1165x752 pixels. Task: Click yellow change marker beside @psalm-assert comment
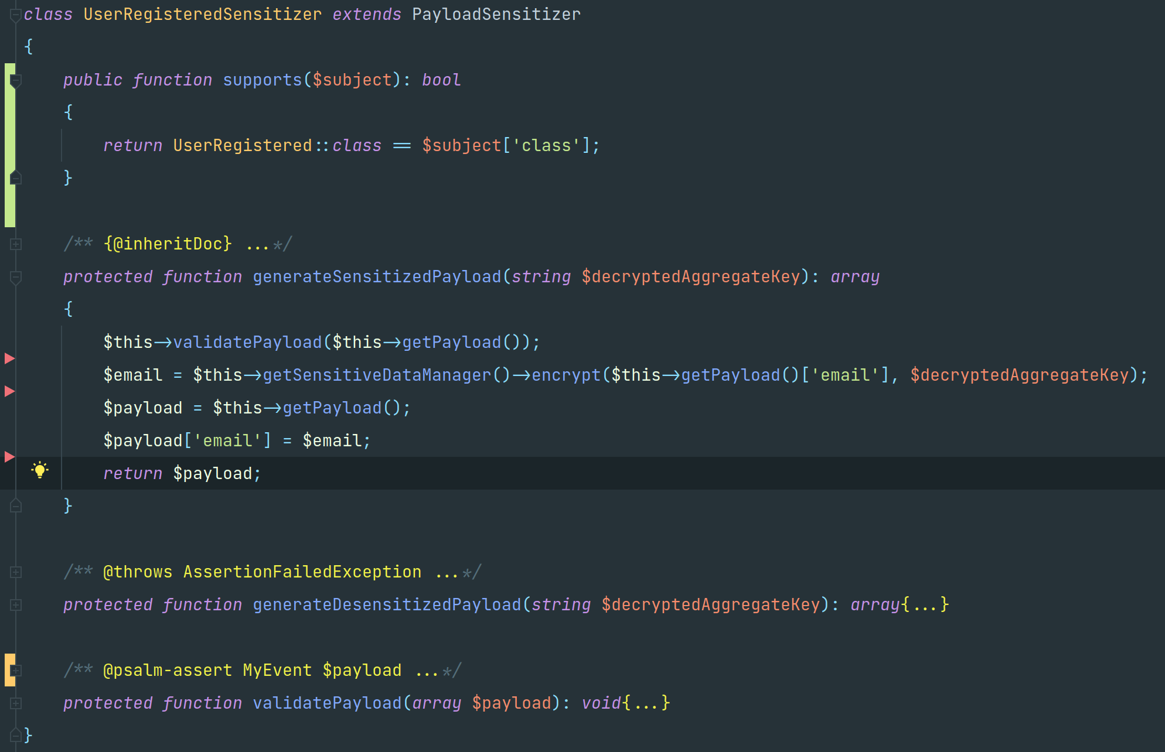click(x=8, y=669)
